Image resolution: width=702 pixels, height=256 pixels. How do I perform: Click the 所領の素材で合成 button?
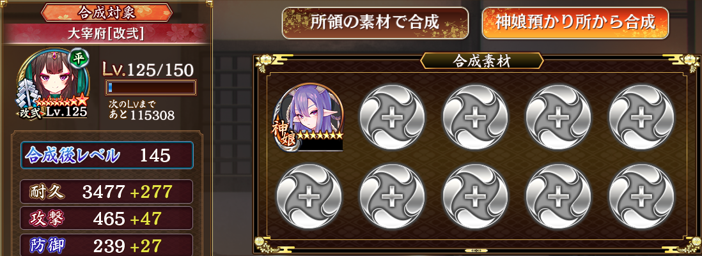375,22
